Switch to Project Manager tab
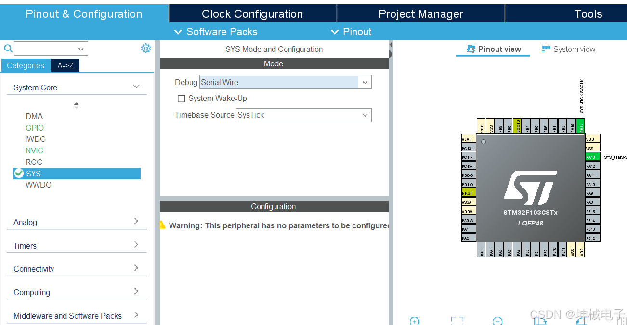This screenshot has width=627, height=325. pyautogui.click(x=421, y=14)
